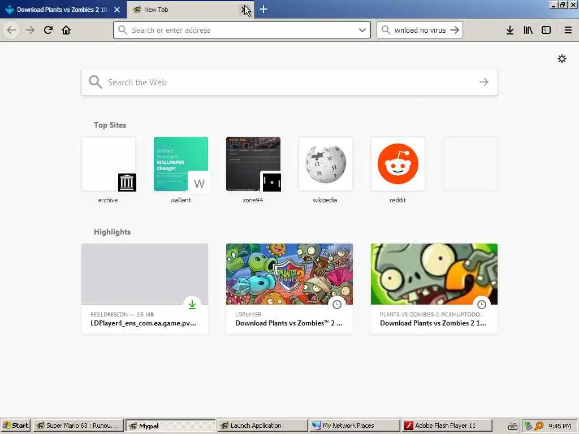Click the Highlights section heading

click(x=113, y=232)
